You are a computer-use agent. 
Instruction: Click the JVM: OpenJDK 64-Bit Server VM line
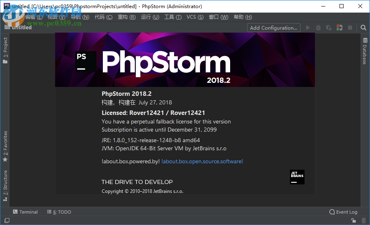(x=164, y=148)
